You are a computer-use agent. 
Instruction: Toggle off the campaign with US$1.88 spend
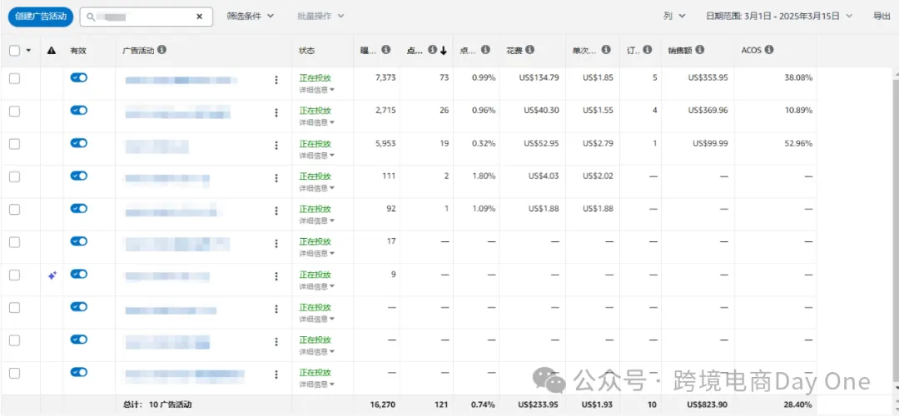pos(78,208)
